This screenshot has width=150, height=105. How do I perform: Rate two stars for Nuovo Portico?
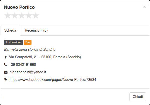(x=15, y=16)
